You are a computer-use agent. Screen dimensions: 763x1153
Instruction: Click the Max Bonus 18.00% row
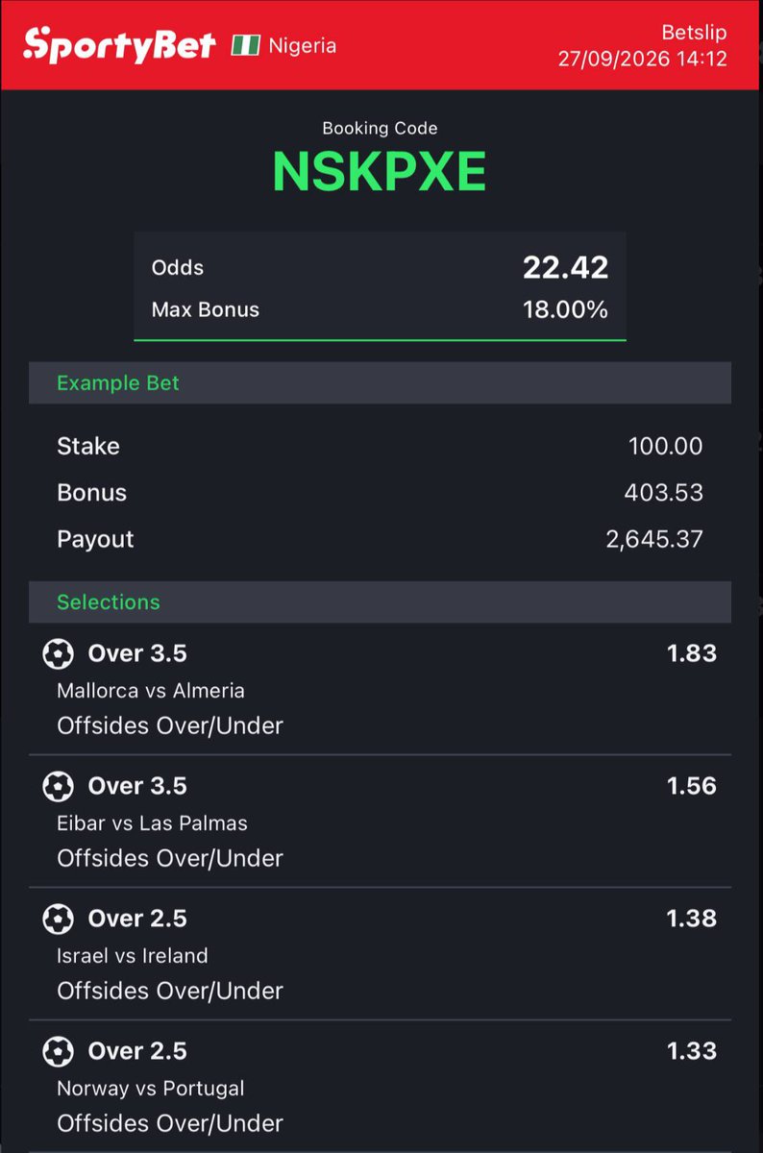tap(380, 310)
